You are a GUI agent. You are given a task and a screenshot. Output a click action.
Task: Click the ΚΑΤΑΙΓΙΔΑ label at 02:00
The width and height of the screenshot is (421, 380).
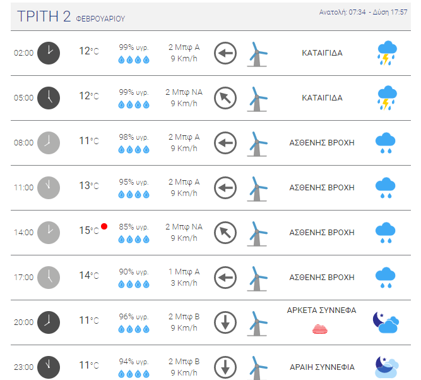tap(322, 53)
